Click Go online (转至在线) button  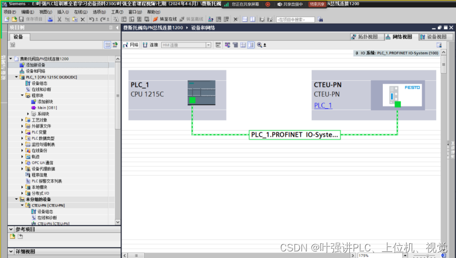pyautogui.click(x=164, y=19)
